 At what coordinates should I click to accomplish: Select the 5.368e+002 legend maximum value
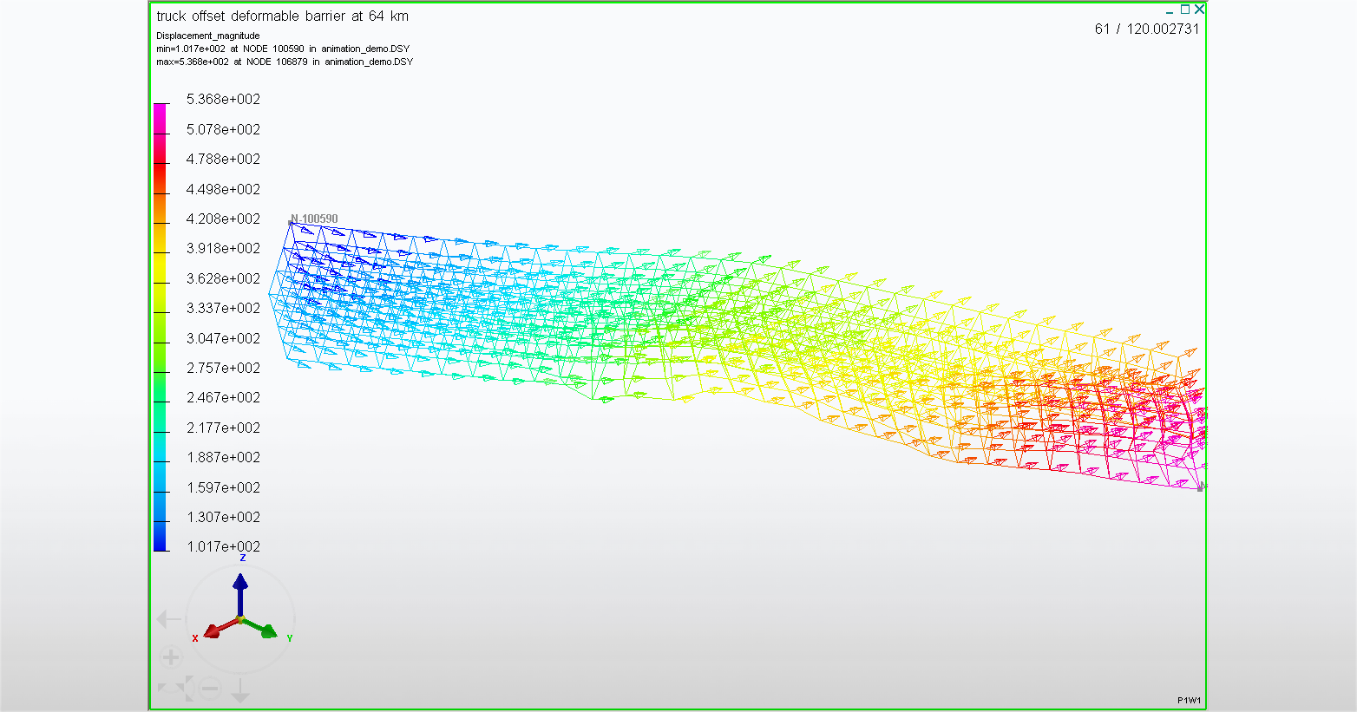point(223,100)
